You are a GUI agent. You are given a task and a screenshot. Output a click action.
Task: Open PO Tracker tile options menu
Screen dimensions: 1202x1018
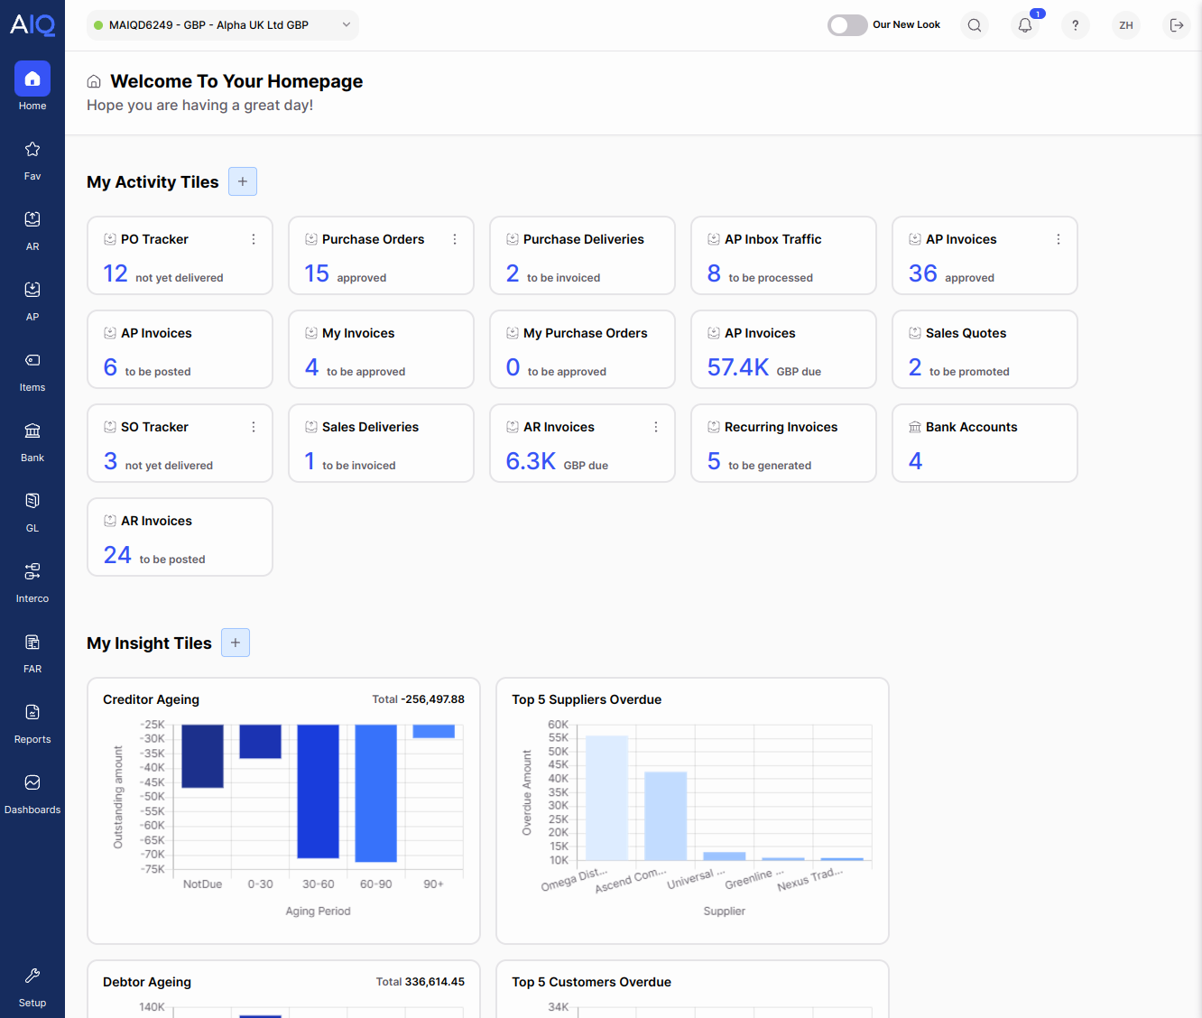coord(254,239)
